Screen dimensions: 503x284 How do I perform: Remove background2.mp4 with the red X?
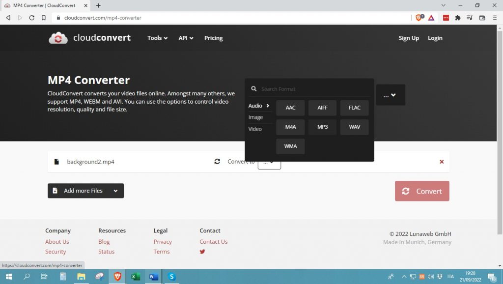point(441,162)
